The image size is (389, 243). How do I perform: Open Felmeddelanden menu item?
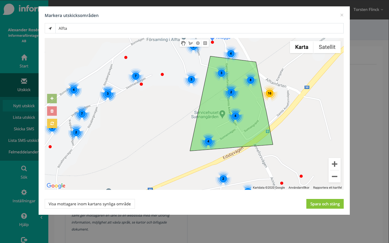(24, 152)
